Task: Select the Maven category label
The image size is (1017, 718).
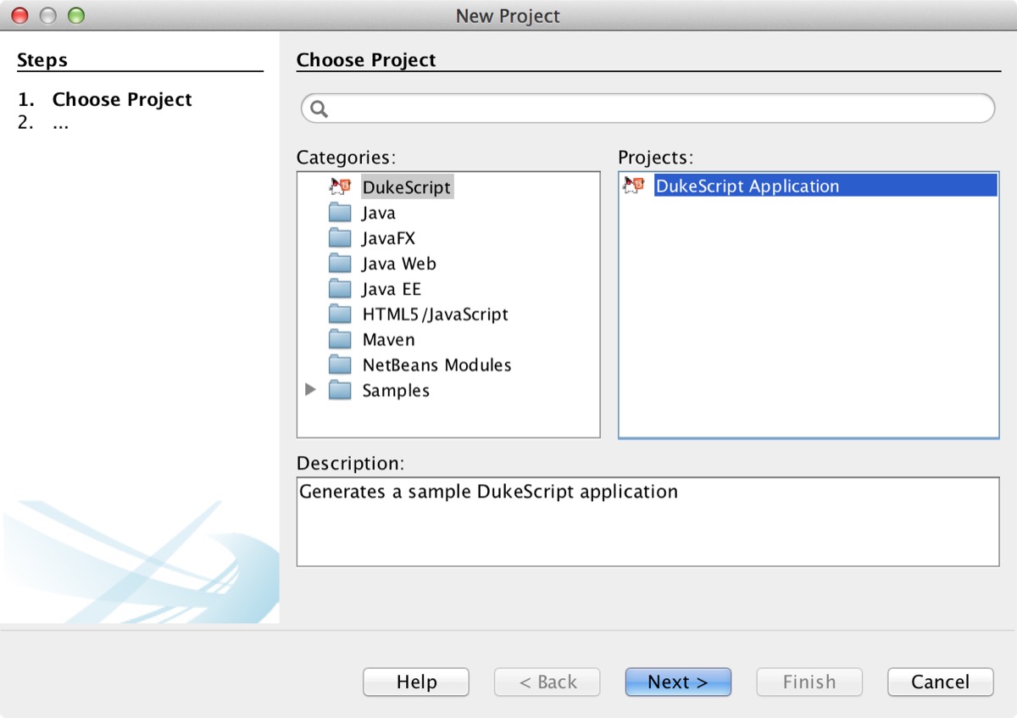Action: coord(388,340)
